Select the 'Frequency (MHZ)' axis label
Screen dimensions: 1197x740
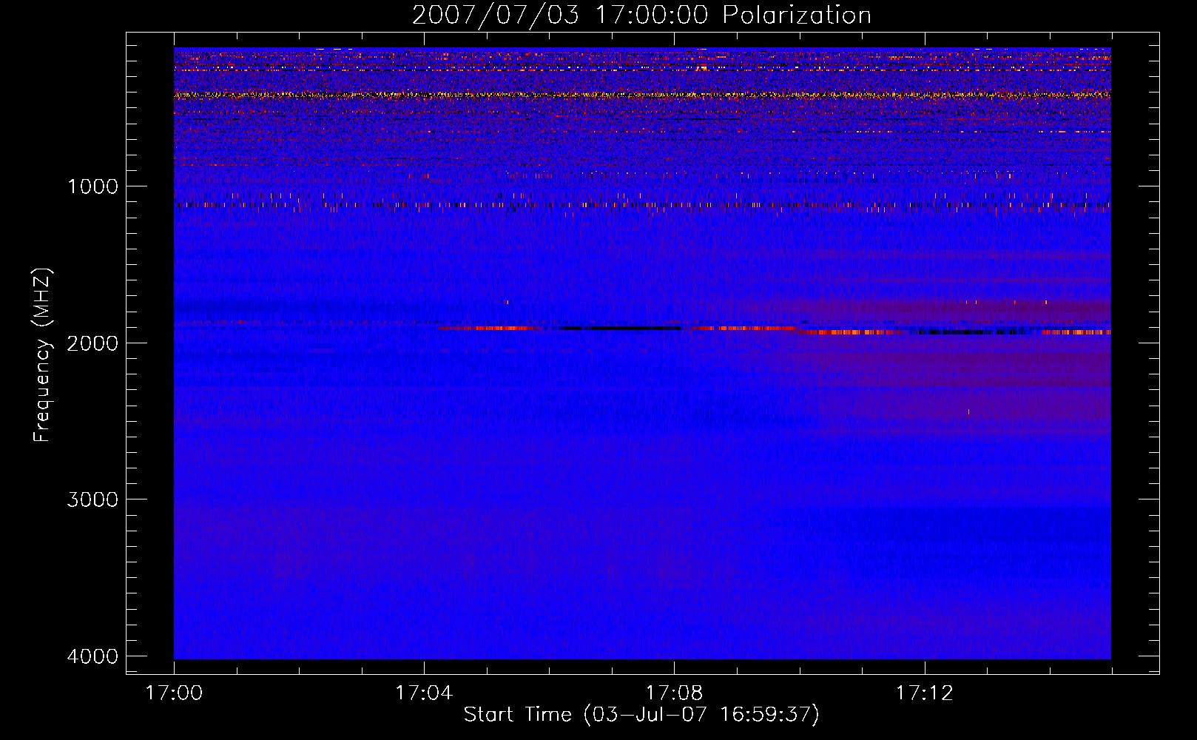(x=42, y=355)
